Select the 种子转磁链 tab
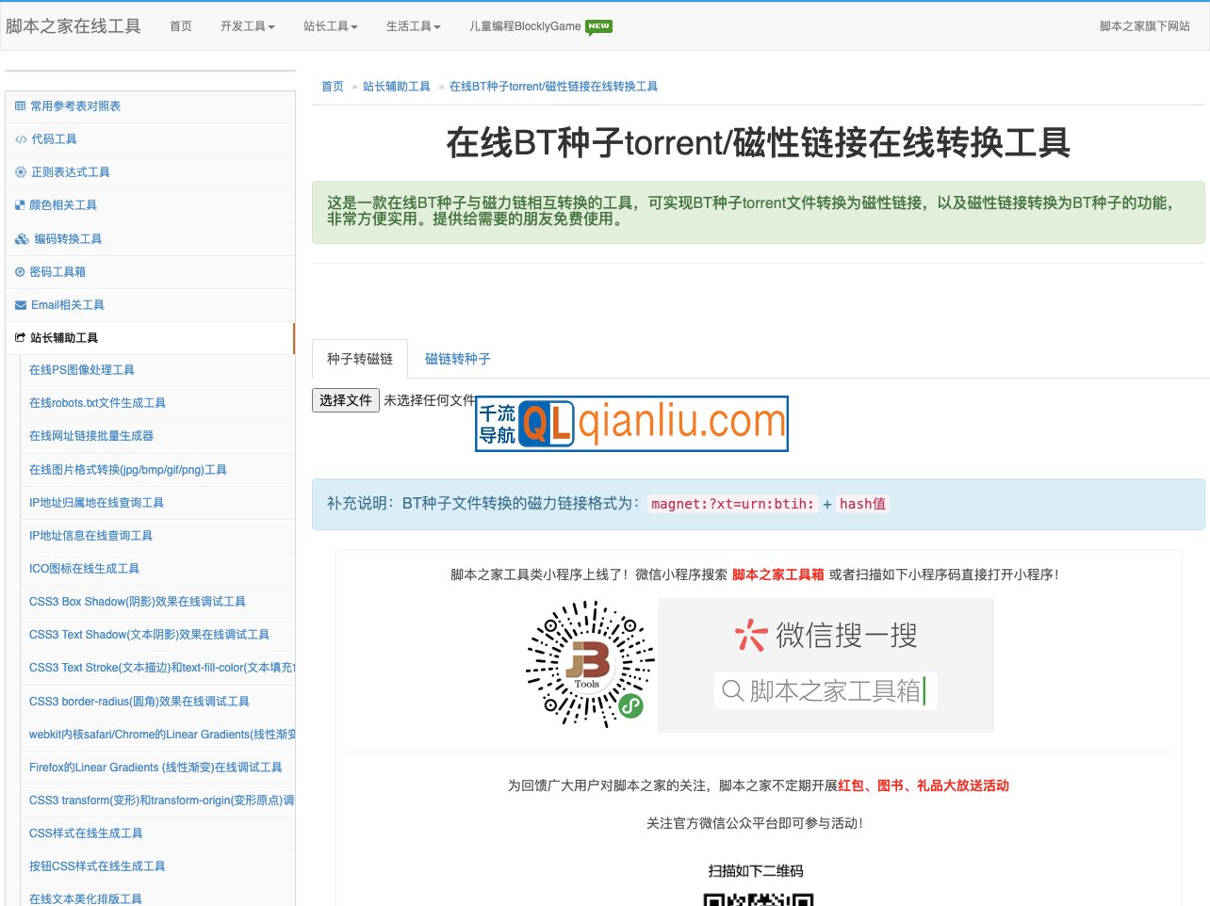This screenshot has height=906, width=1210. coord(359,358)
